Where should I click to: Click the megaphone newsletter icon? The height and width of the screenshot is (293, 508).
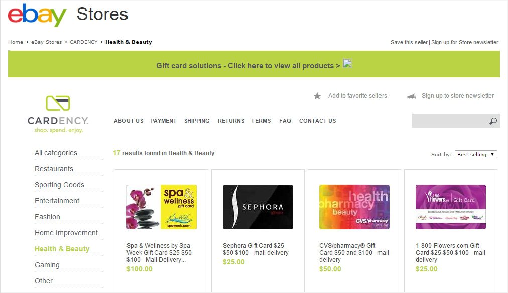(x=411, y=96)
